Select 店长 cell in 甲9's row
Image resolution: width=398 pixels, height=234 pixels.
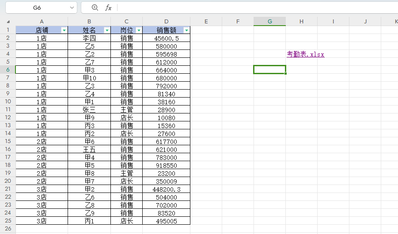(x=126, y=117)
